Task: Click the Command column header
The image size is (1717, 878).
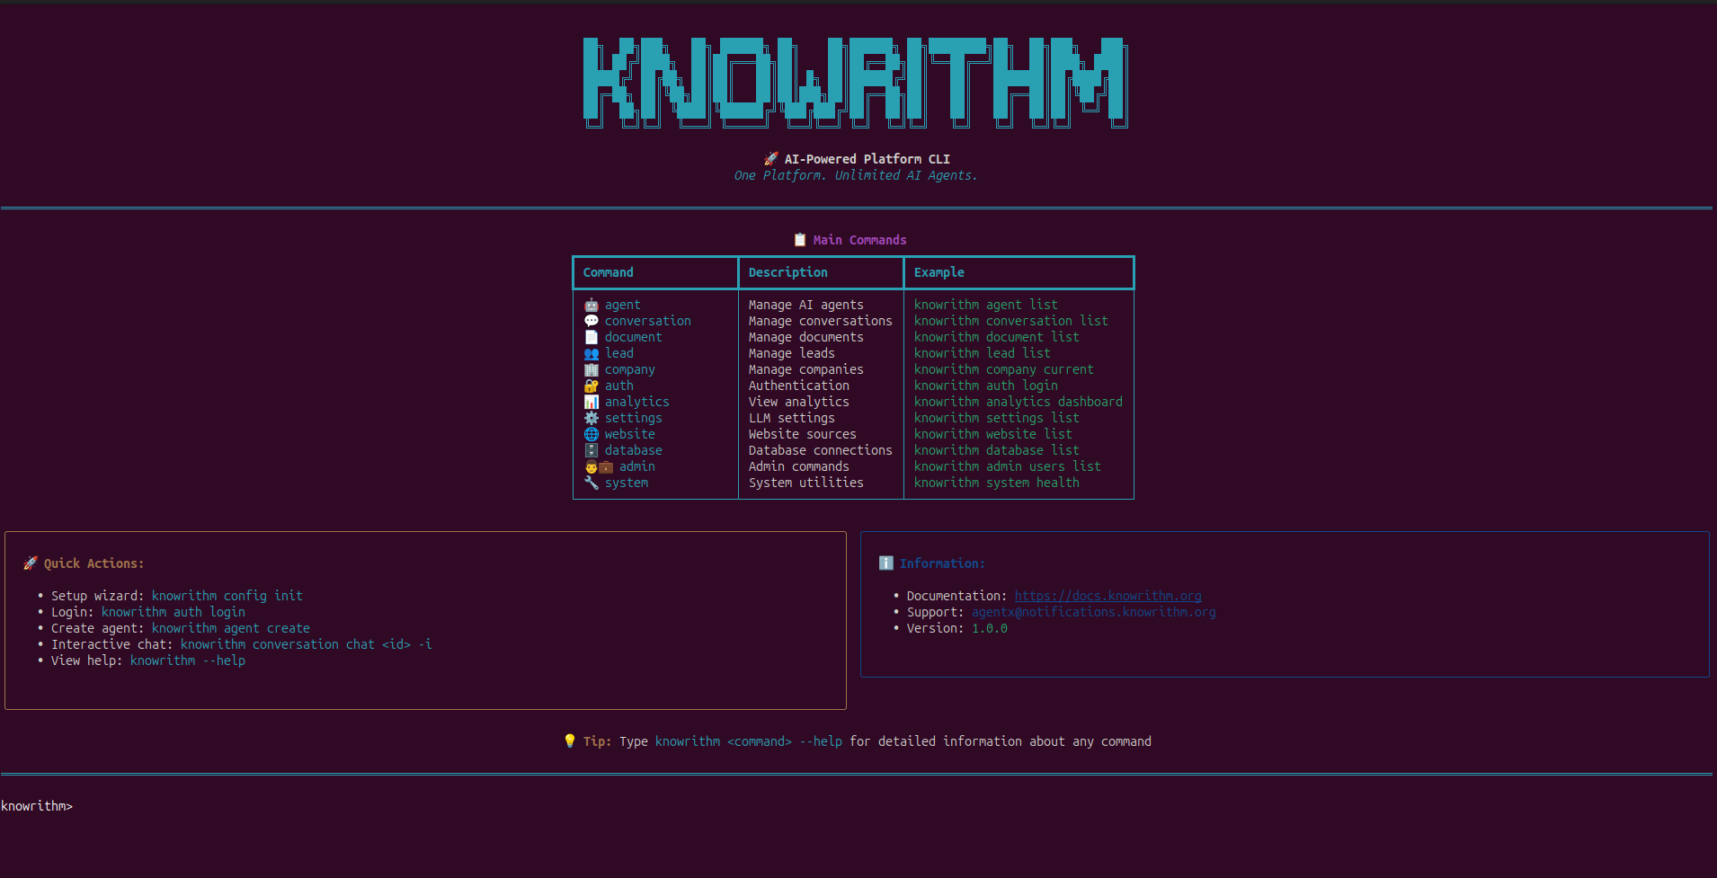Action: [x=609, y=271]
